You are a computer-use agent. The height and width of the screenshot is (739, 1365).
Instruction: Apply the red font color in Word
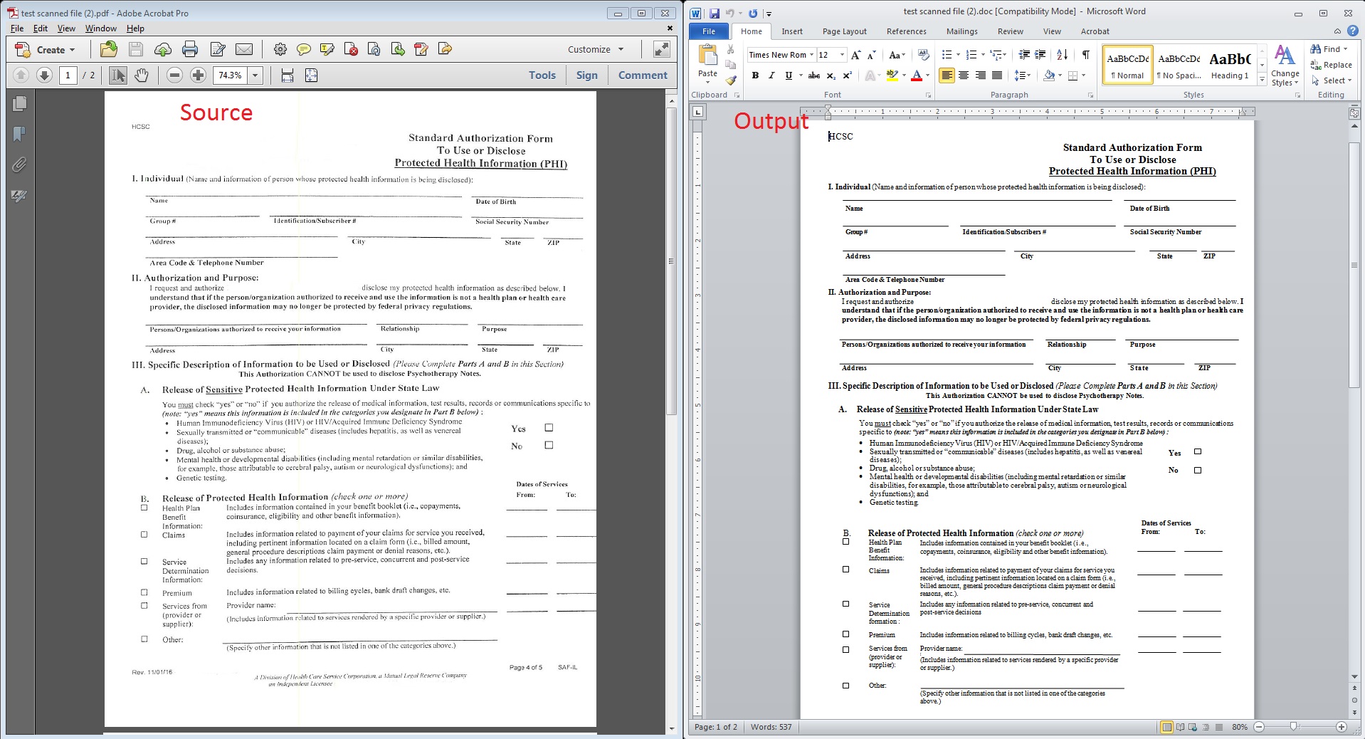(x=916, y=75)
